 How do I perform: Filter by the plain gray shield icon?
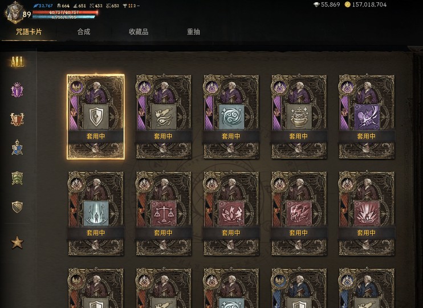17,207
